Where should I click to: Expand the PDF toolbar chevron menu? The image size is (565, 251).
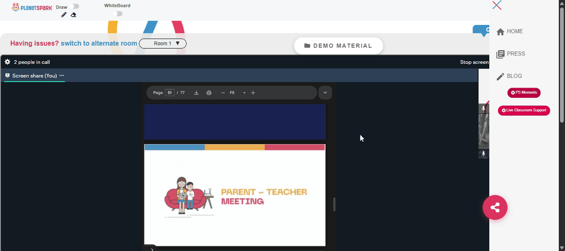point(325,93)
